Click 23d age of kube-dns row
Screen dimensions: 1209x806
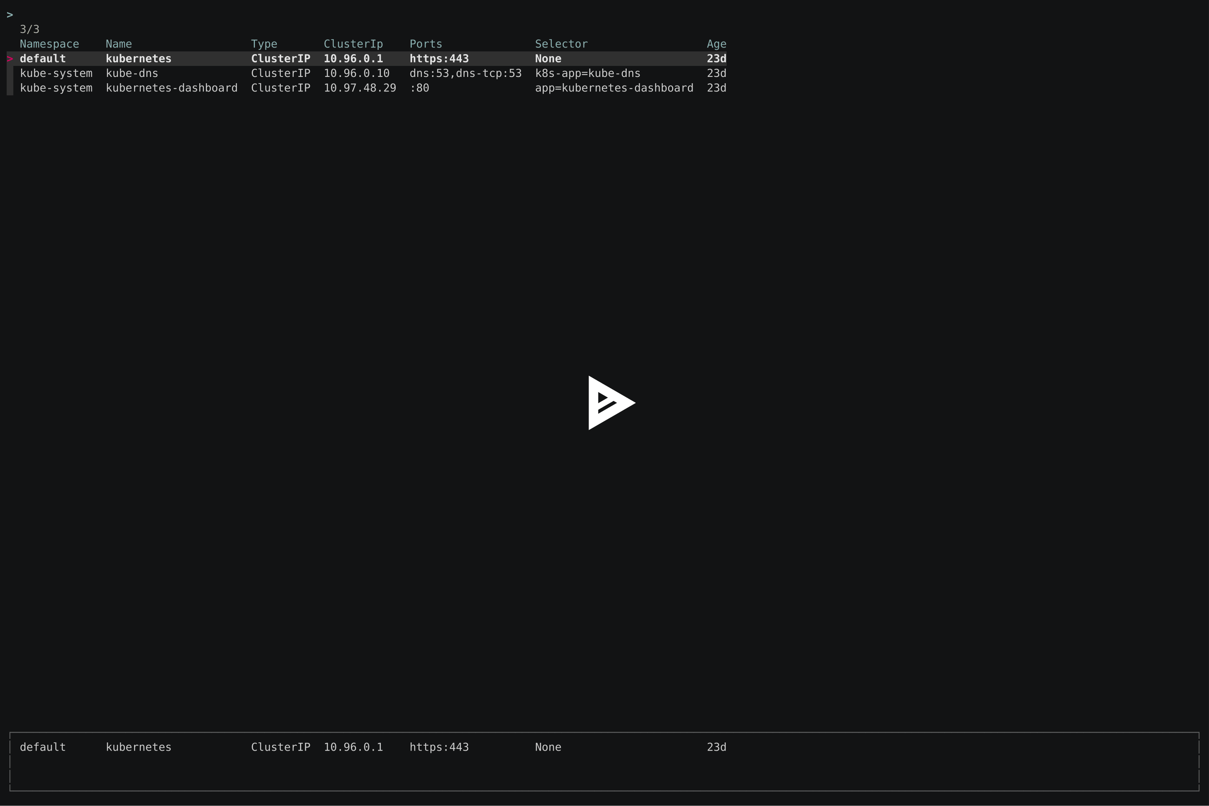click(716, 73)
